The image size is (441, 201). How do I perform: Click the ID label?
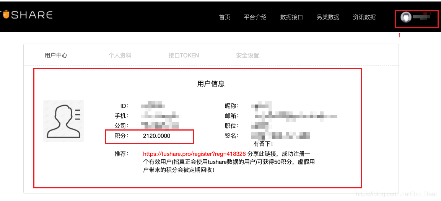[124, 106]
